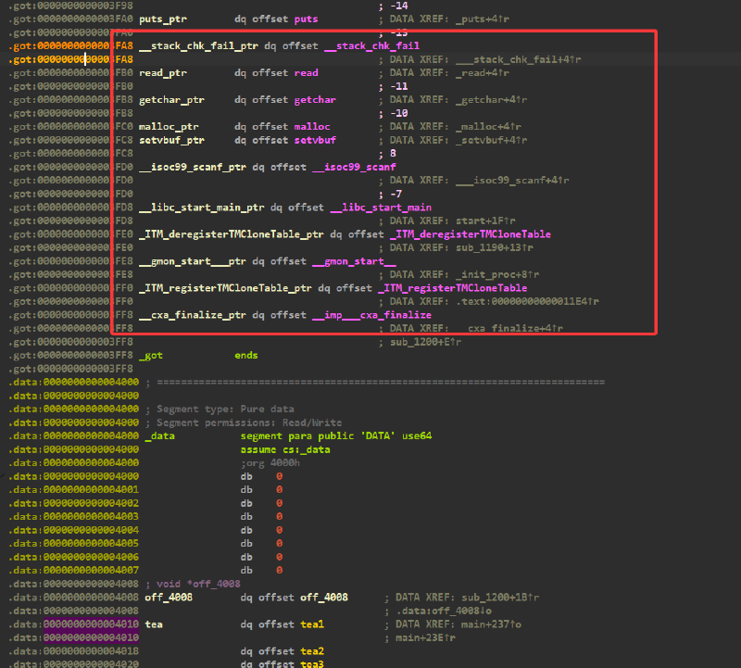Click the __gmon_start__ offset symbol
Viewport: 741px width, 668px height.
click(354, 262)
